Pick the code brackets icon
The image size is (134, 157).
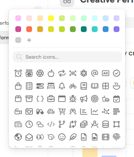tap(51, 124)
